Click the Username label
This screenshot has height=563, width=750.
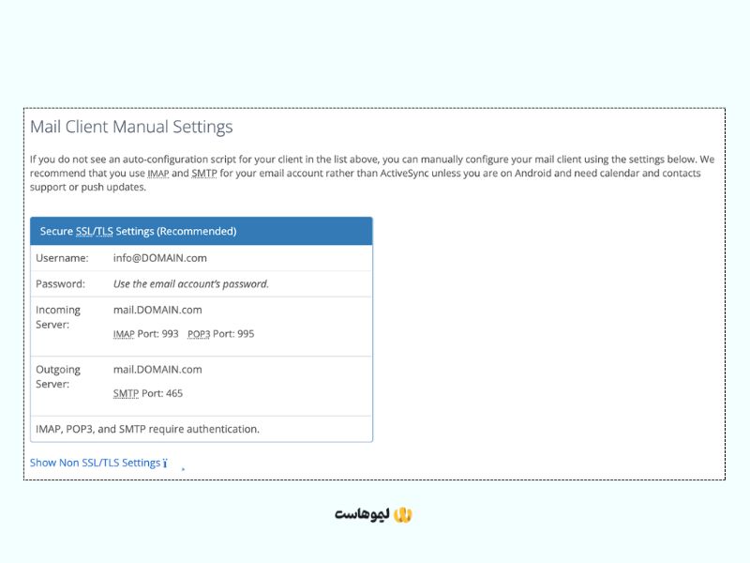point(62,258)
